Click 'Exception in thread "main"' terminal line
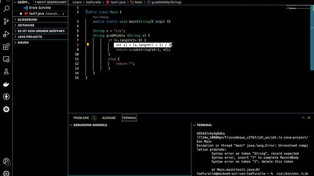314x176 pixels. pos(252,146)
